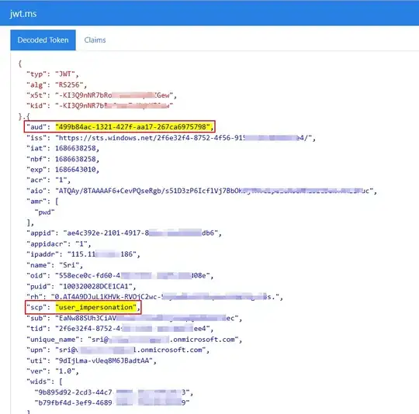The image size is (419, 414).
Task: Click the "typ": "JWT" line
Action: [53, 74]
